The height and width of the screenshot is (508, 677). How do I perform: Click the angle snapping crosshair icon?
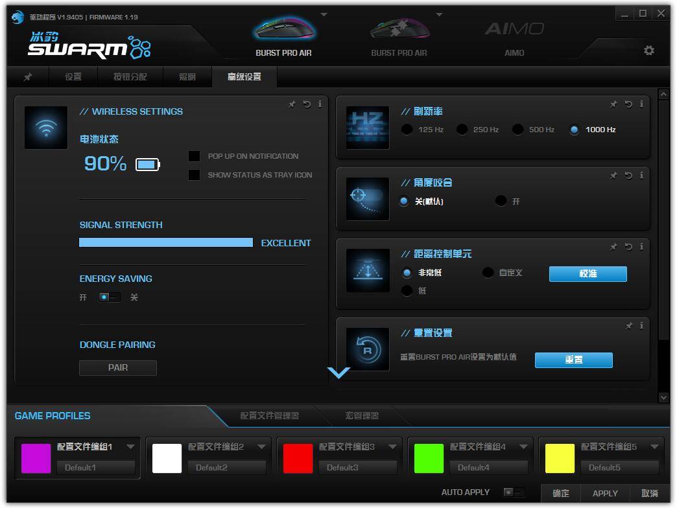point(368,199)
